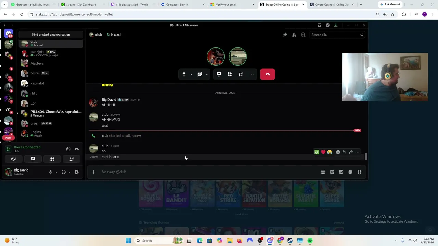Open the rhtt direct message
The width and height of the screenshot is (438, 246).
point(51,93)
